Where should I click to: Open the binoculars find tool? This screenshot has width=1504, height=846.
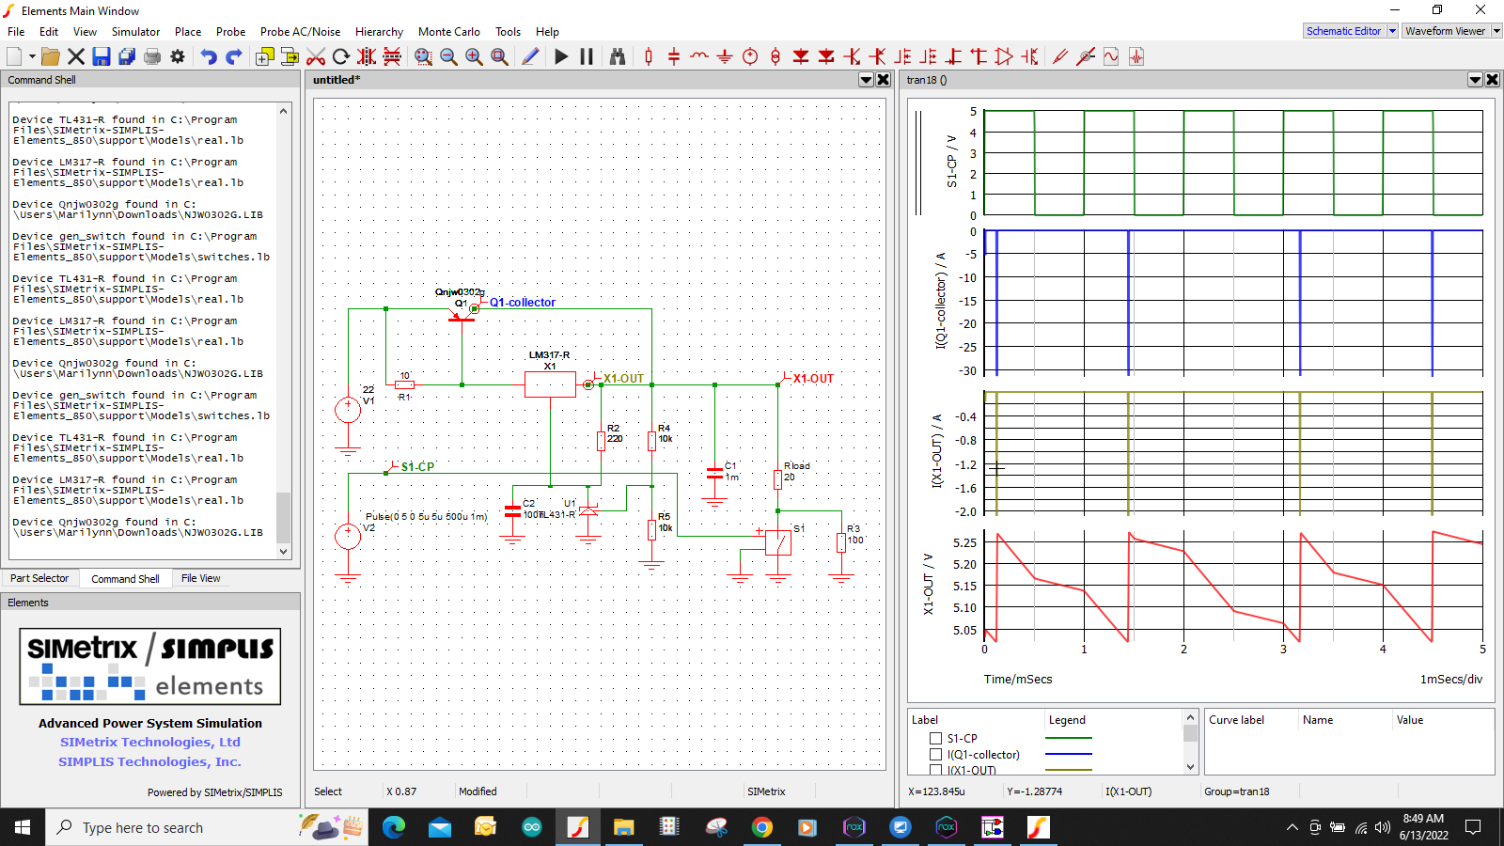click(618, 56)
